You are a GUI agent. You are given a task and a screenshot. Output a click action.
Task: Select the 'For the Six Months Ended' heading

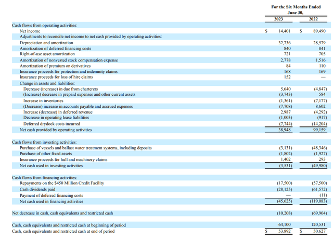click(296, 7)
